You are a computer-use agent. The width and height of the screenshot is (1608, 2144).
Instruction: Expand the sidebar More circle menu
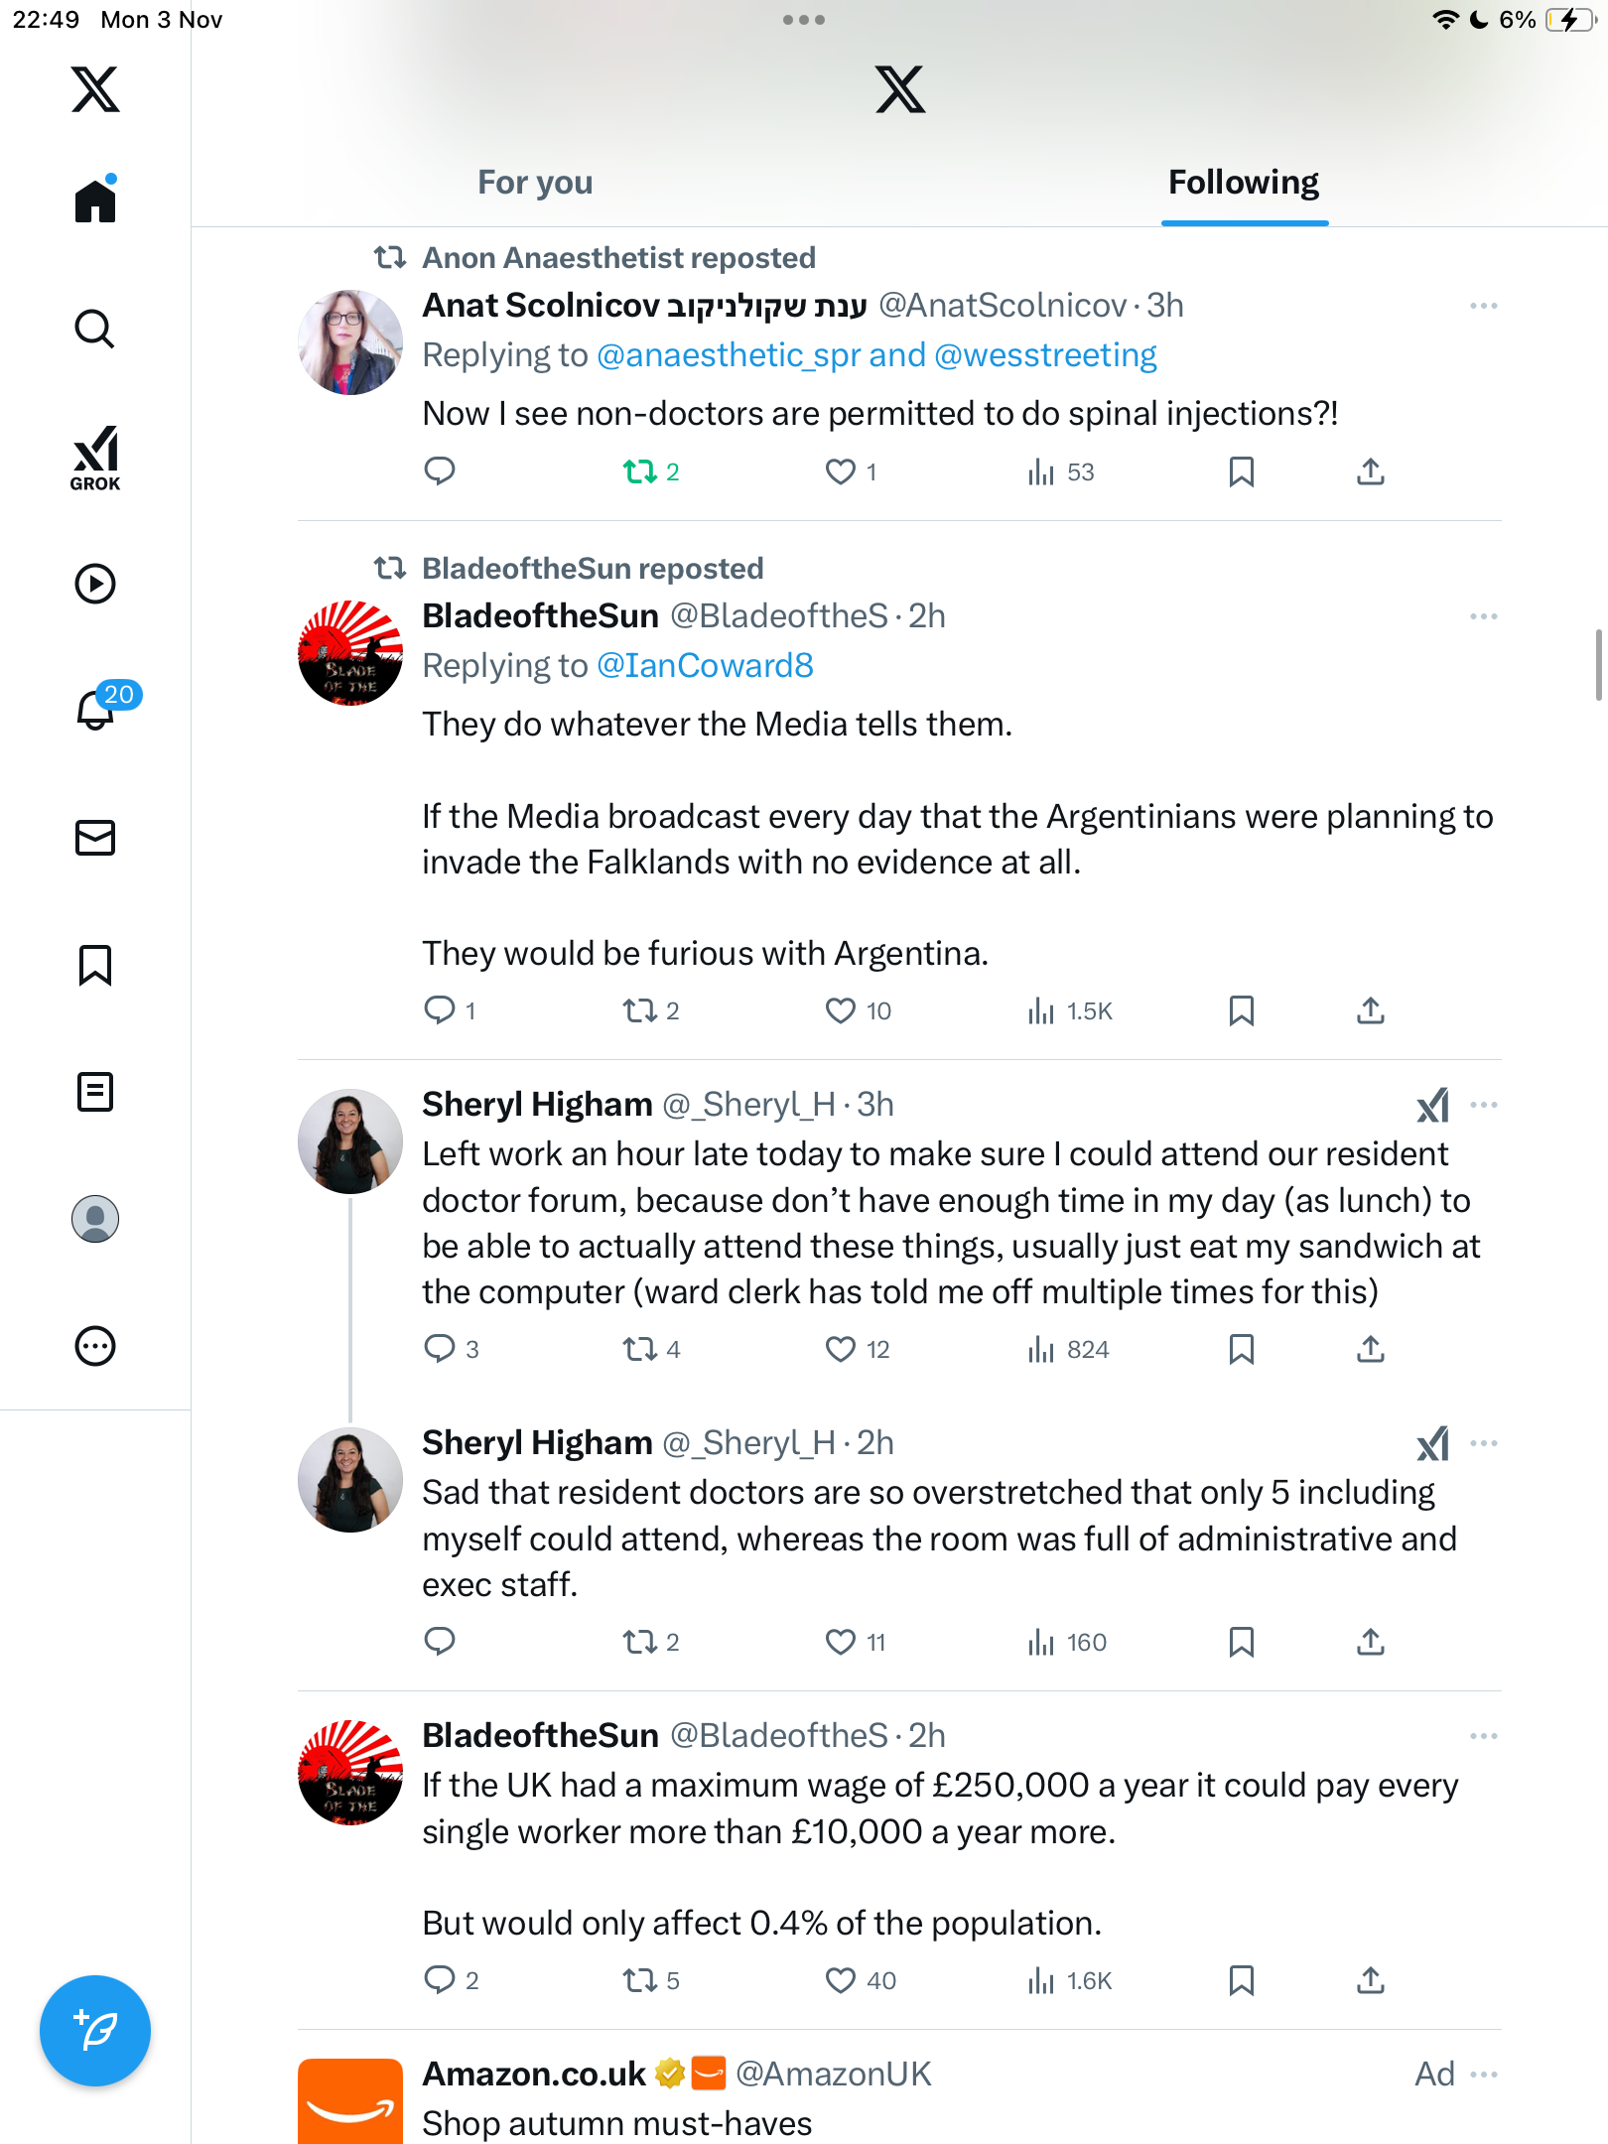click(95, 1346)
